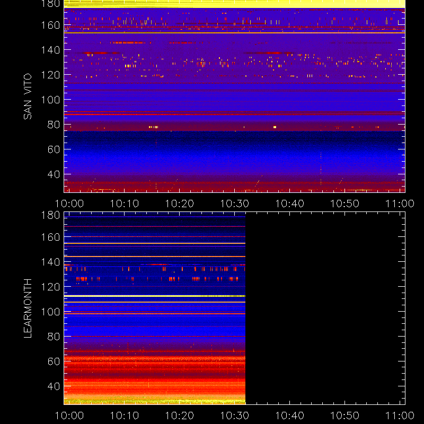Select the 140 tick label on SAN VITO axis
This screenshot has height=424, width=424.
pos(50,50)
